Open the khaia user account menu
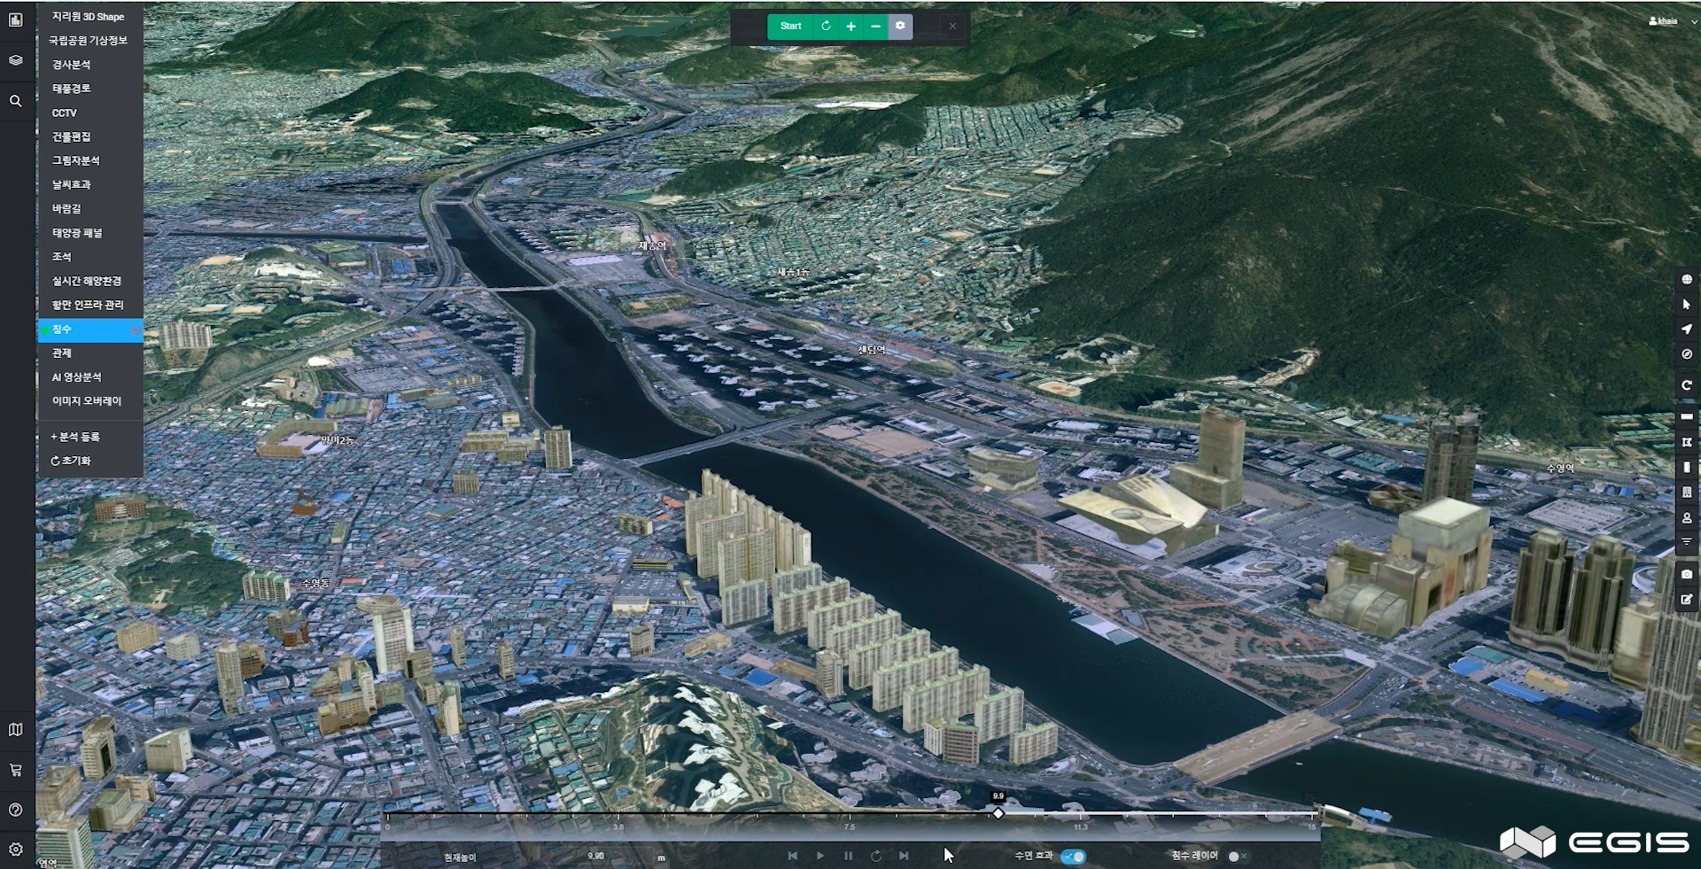Viewport: 1701px width, 869px height. pyautogui.click(x=1663, y=20)
